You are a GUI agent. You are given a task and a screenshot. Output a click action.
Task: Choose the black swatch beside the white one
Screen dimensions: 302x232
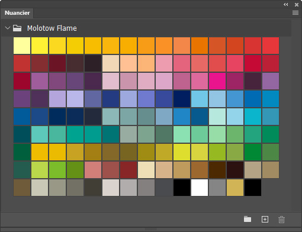(182, 188)
